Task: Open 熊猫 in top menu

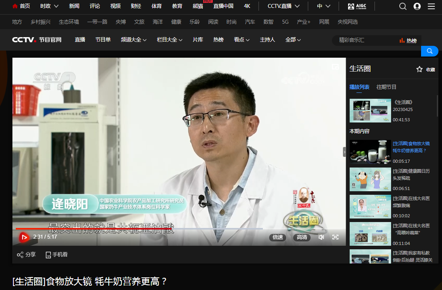Action: pyautogui.click(x=198, y=6)
